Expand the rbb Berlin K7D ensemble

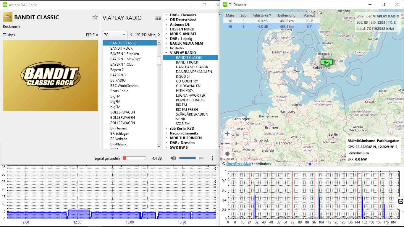(166, 129)
